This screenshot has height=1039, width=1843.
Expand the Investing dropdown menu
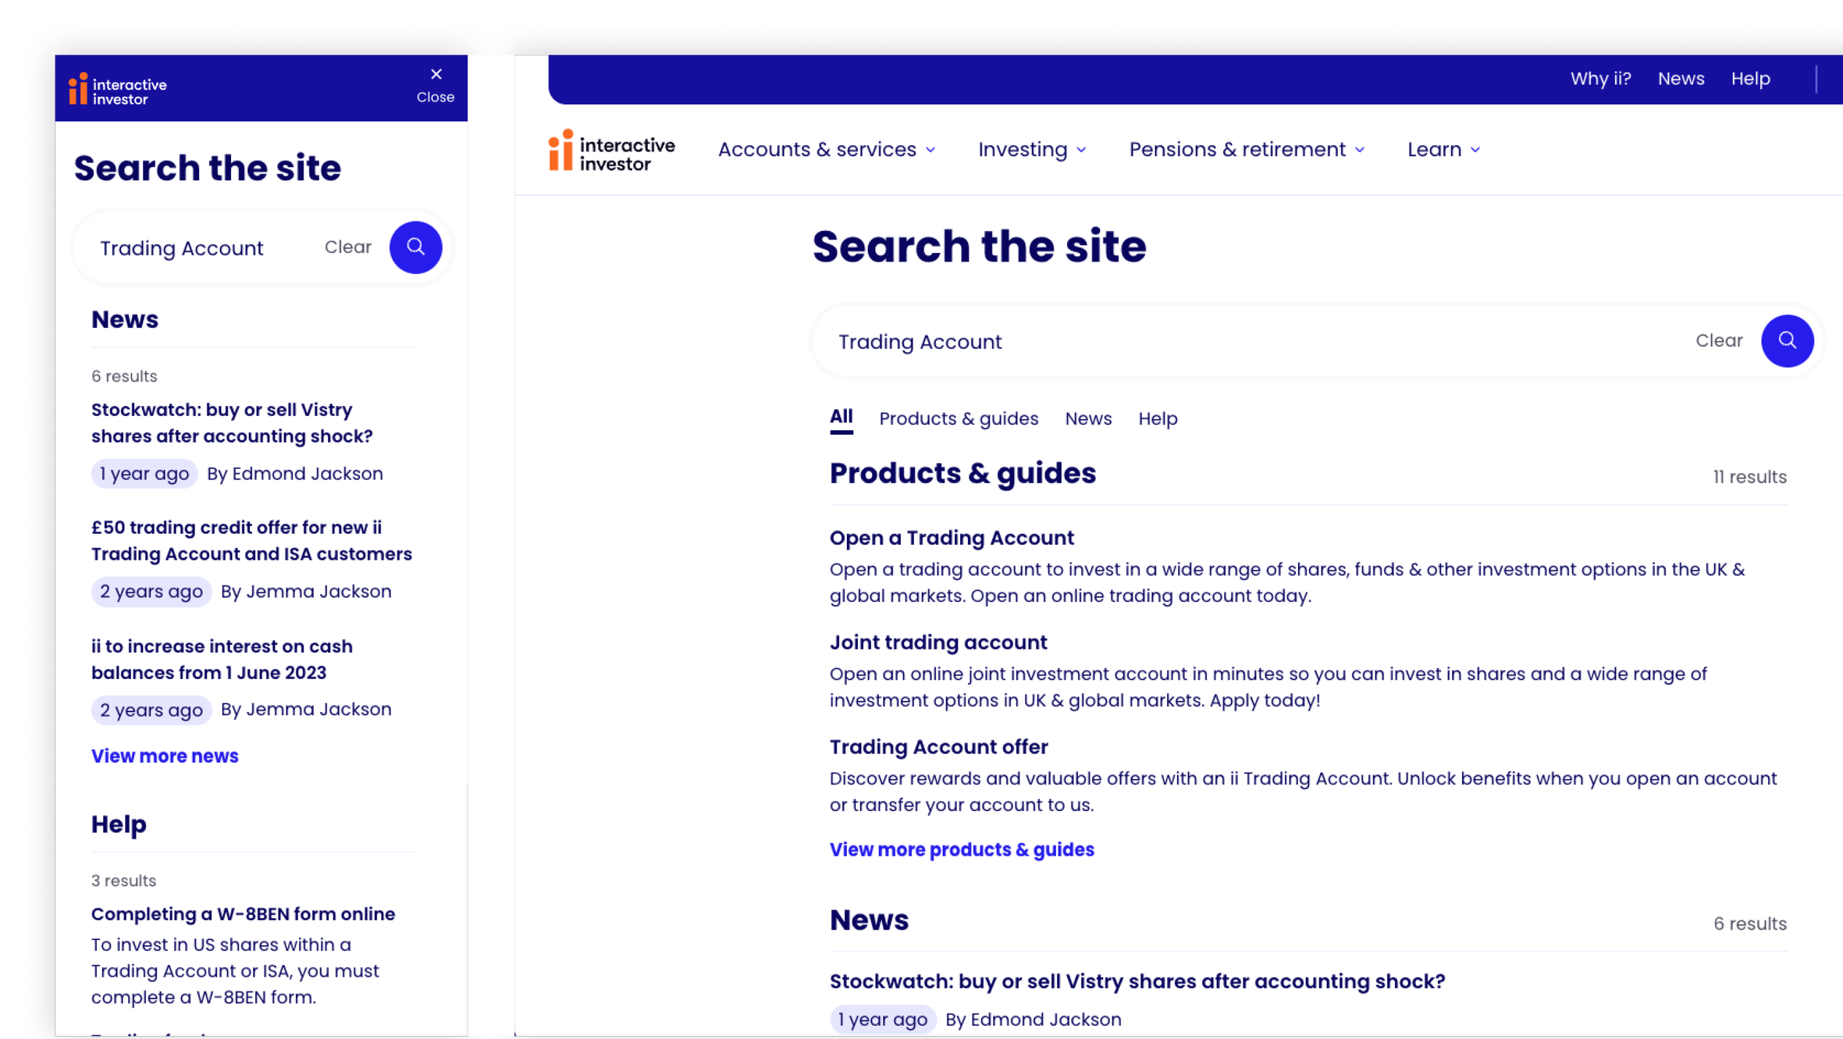(x=1032, y=149)
